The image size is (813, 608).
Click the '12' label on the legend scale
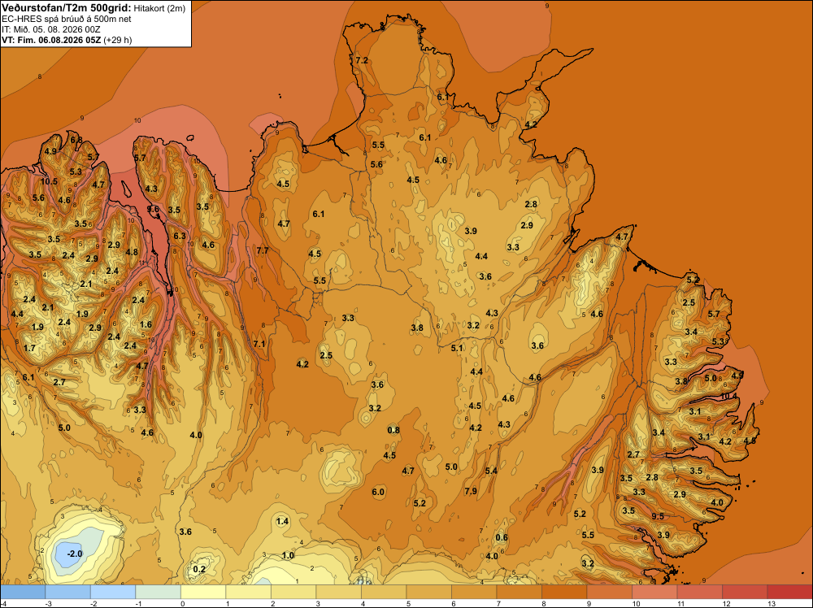click(x=726, y=603)
